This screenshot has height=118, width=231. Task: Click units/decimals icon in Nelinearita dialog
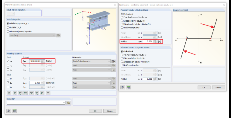click(128, 87)
